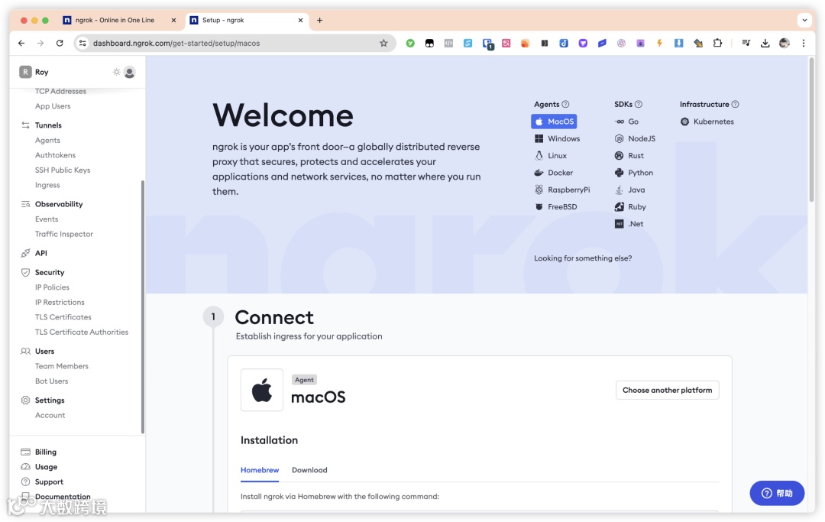Close the 'Setup - ngrok' browser tab
The width and height of the screenshot is (825, 522).
(x=300, y=20)
